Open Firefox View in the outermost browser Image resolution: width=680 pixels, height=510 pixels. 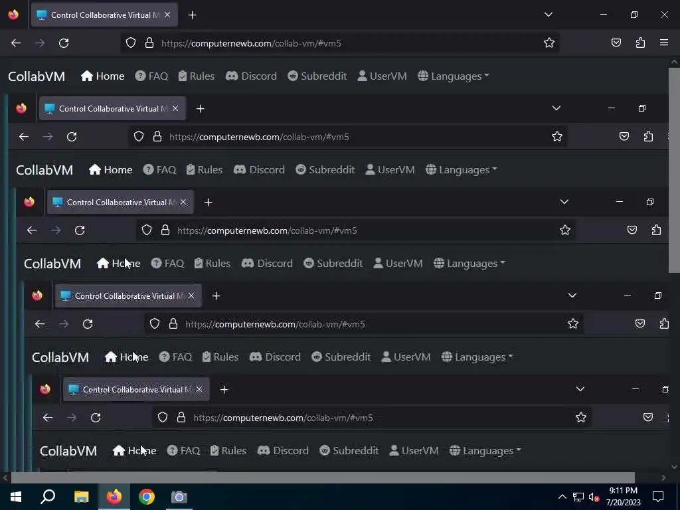(x=13, y=15)
